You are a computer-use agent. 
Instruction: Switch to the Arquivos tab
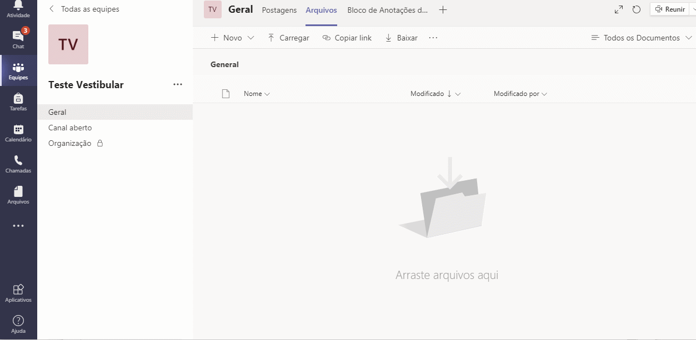point(321,10)
